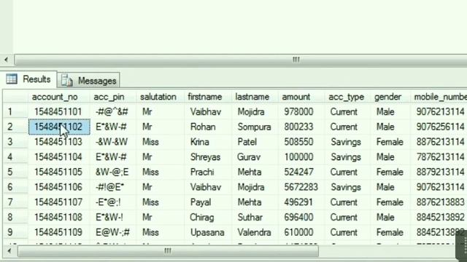Viewport: 467px width, 262px height.
Task: Click the acc_pin cell E@W-;#
Action: coord(113,232)
